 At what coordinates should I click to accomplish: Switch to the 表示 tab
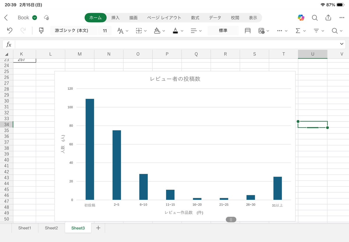coord(253,18)
